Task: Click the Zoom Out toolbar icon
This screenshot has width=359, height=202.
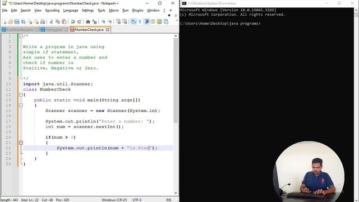Action: (x=110, y=22)
